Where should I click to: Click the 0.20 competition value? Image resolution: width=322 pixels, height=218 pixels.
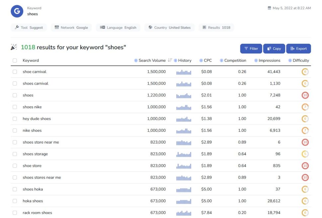242,213
